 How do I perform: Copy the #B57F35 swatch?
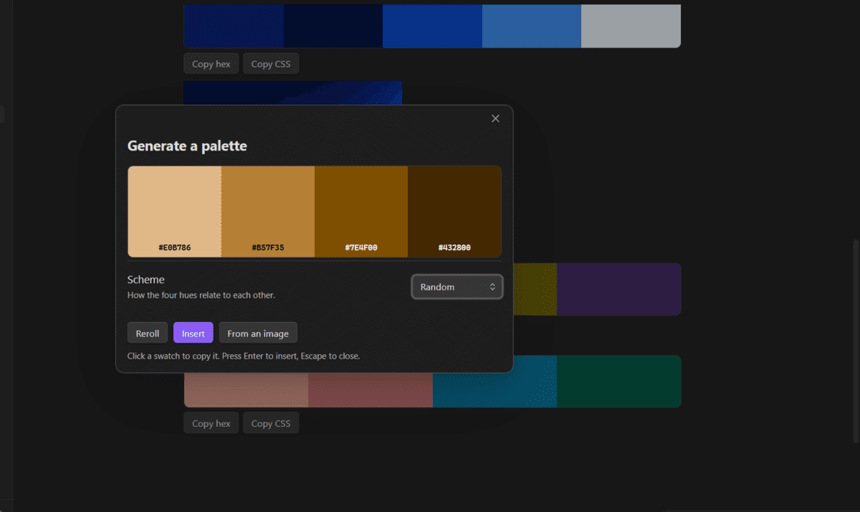pos(268,212)
